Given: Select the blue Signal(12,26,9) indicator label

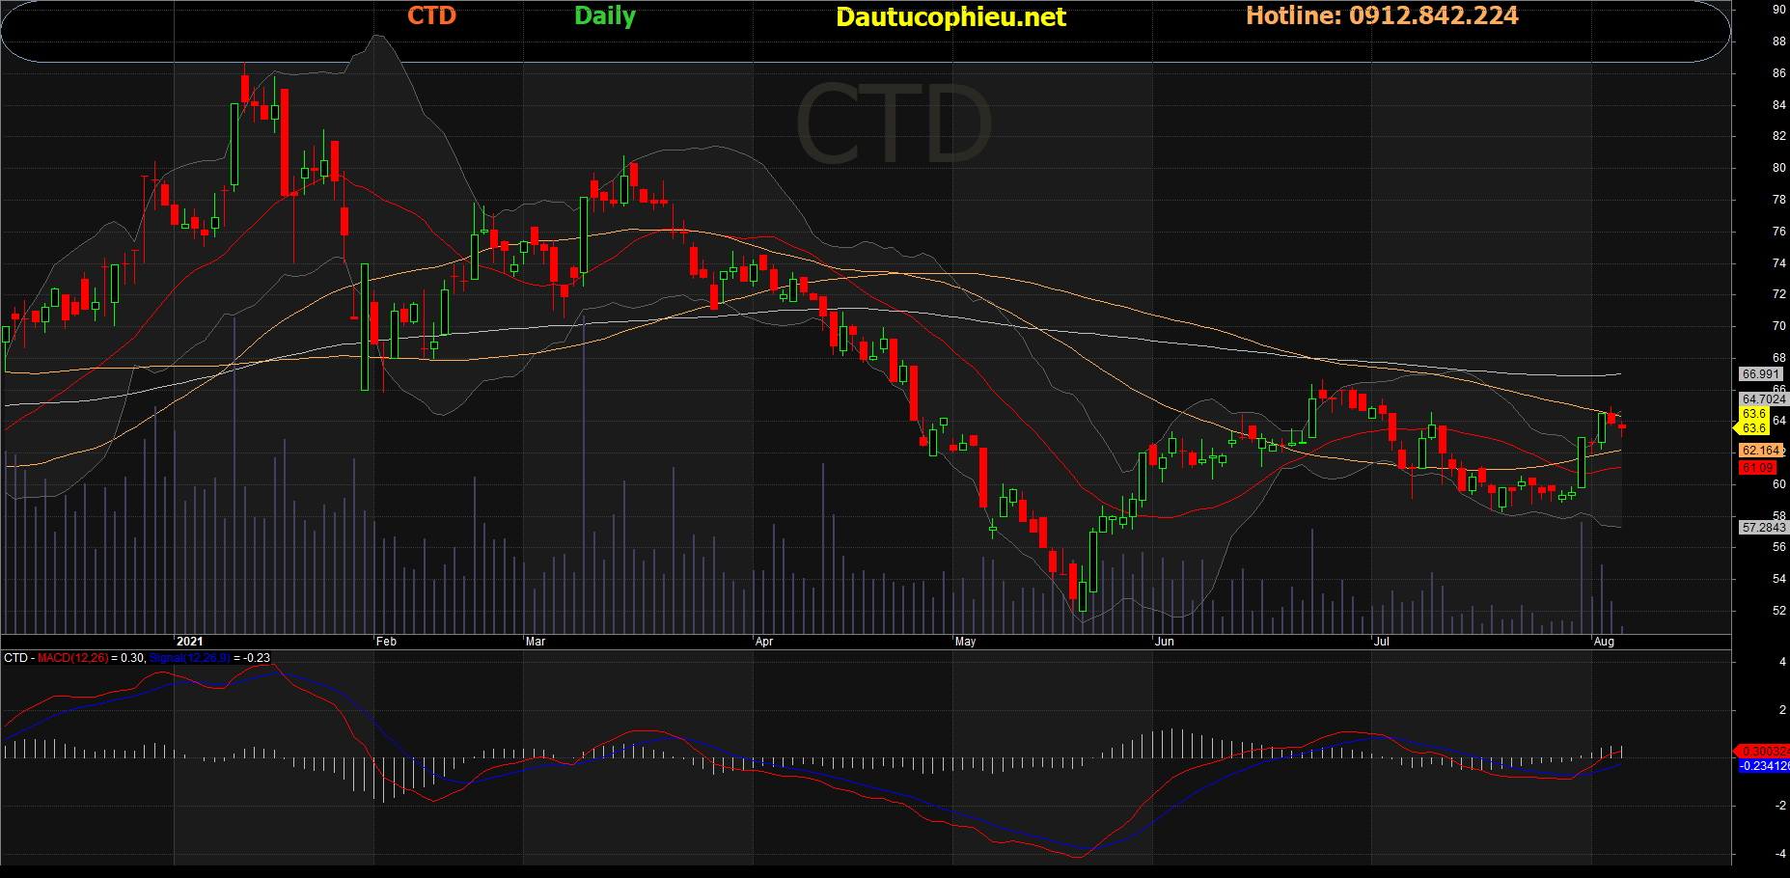Looking at the screenshot, I should click(x=190, y=658).
